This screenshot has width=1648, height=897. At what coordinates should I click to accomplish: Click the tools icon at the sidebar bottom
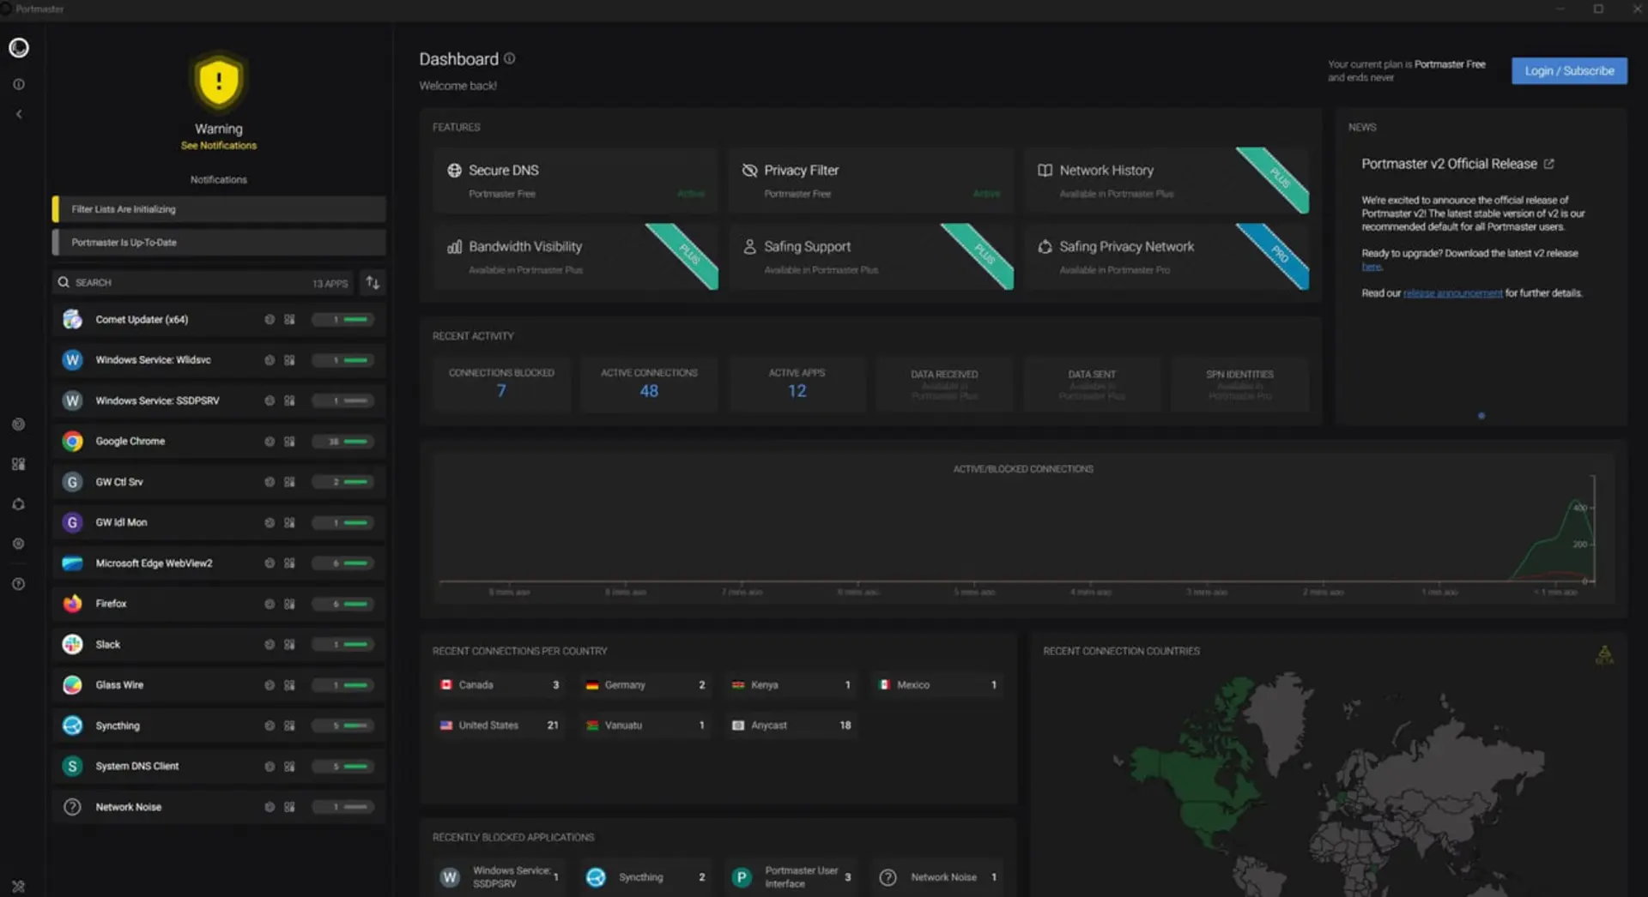tap(19, 886)
